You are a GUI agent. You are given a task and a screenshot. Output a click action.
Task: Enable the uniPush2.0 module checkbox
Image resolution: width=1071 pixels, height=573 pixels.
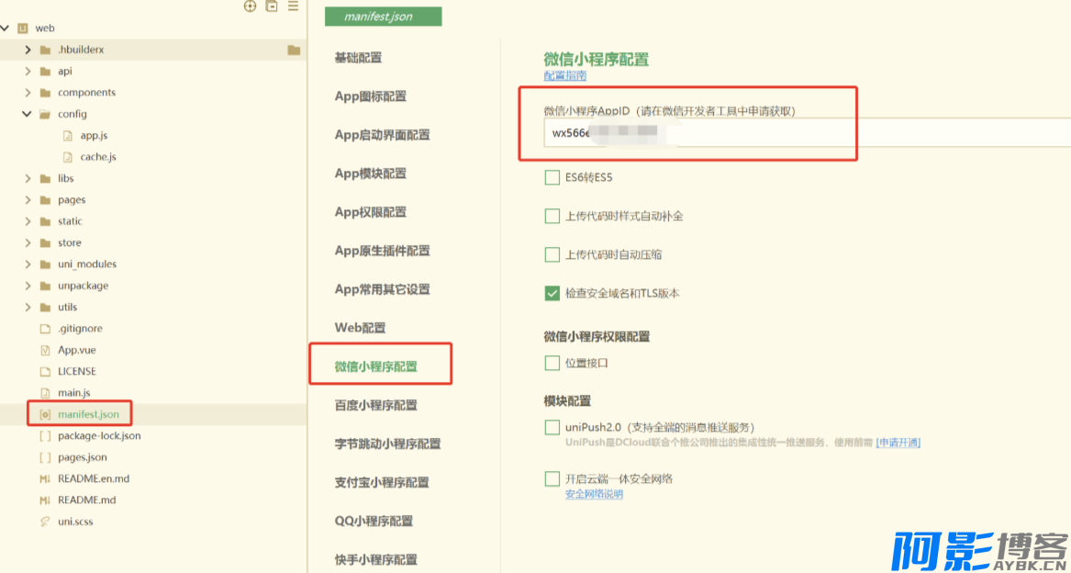coord(552,427)
